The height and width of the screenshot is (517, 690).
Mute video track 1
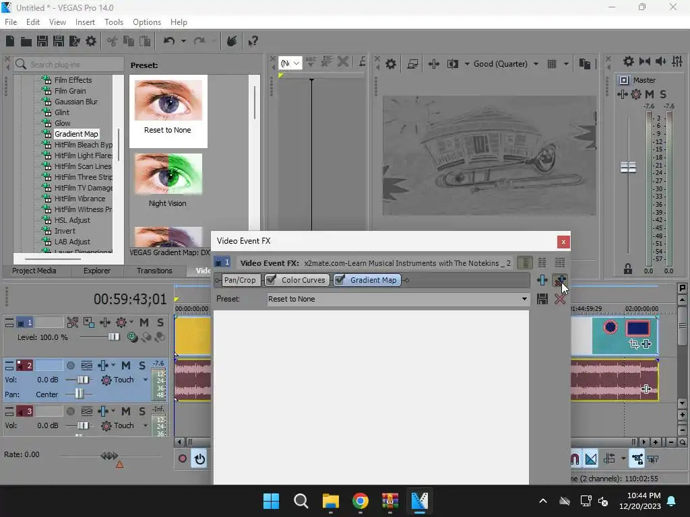pyautogui.click(x=144, y=322)
